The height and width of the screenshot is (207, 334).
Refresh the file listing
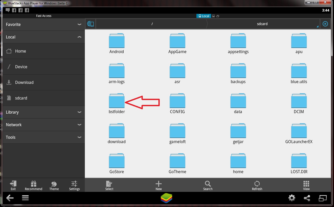[257, 185]
